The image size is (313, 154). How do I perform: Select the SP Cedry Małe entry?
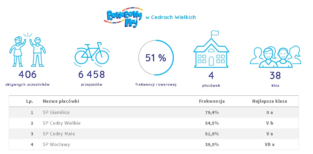(59, 134)
